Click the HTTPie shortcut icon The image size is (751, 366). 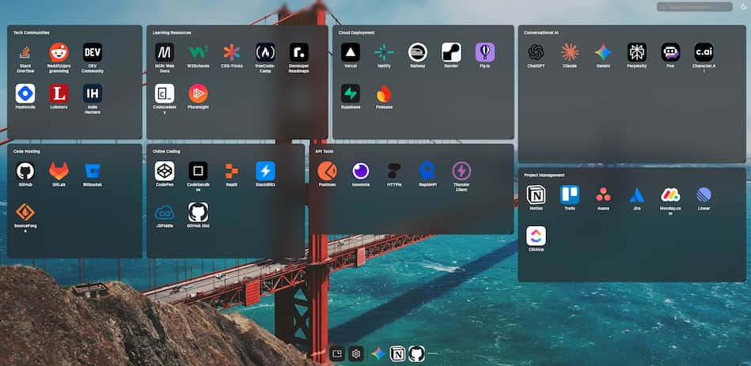pyautogui.click(x=395, y=172)
